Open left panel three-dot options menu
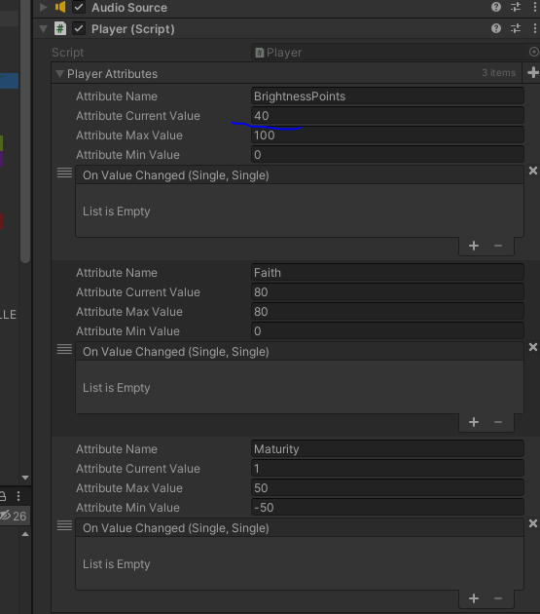 tap(18, 496)
